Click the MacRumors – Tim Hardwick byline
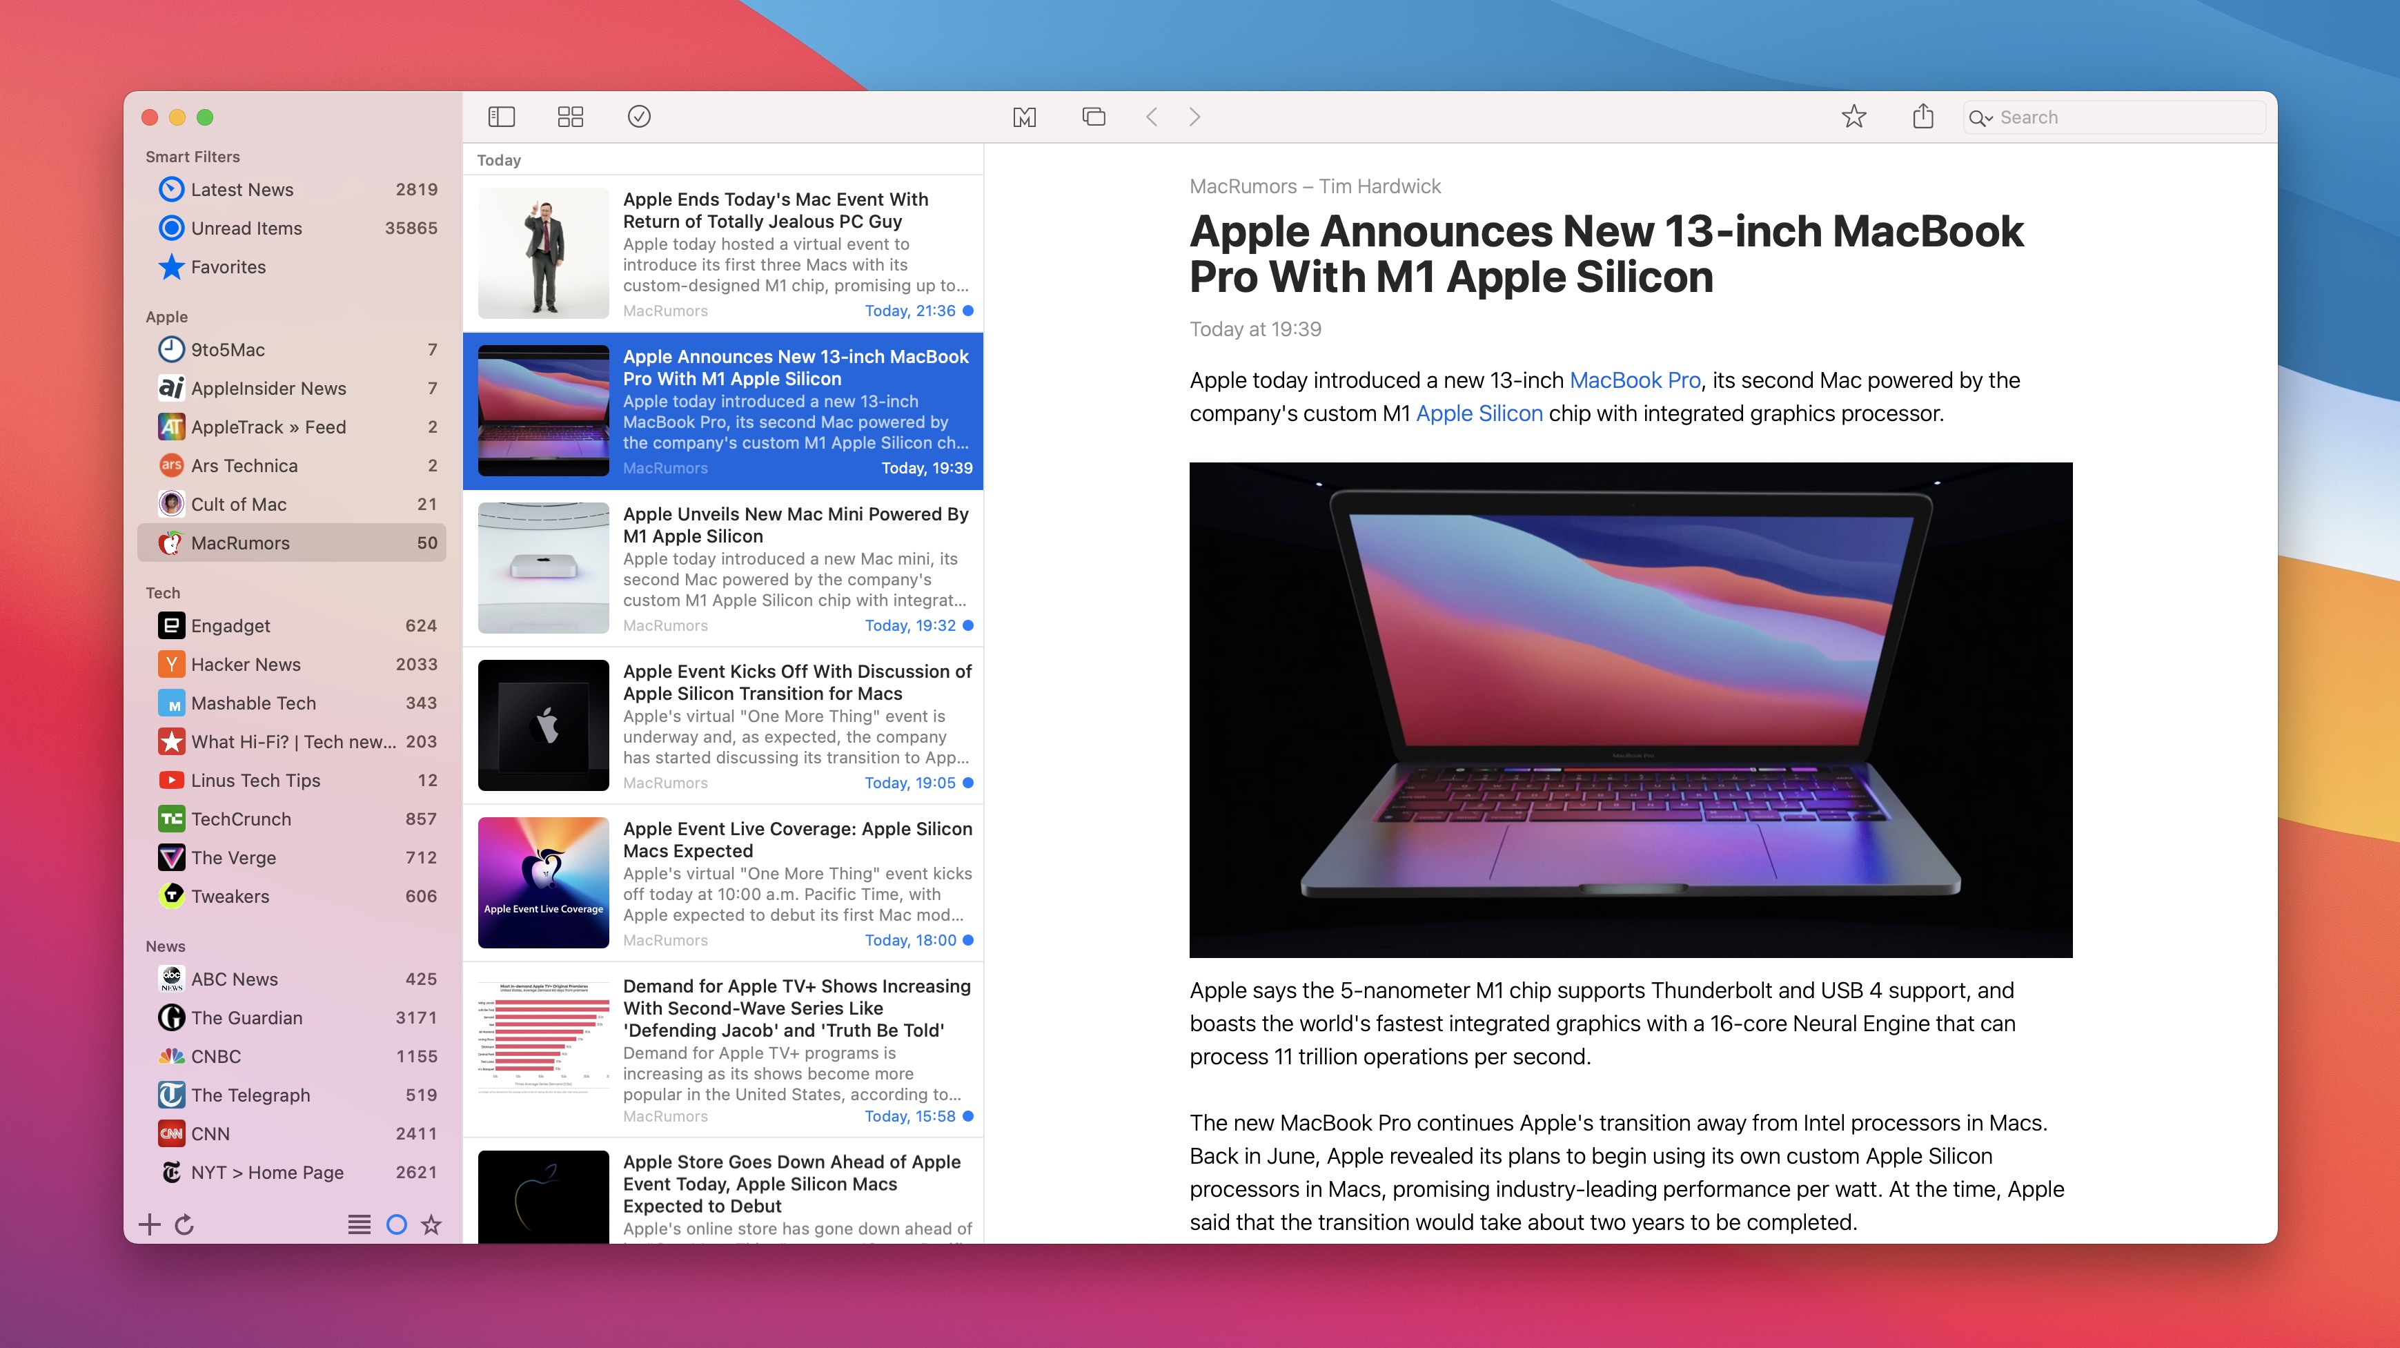The height and width of the screenshot is (1348, 2400). pyautogui.click(x=1315, y=186)
